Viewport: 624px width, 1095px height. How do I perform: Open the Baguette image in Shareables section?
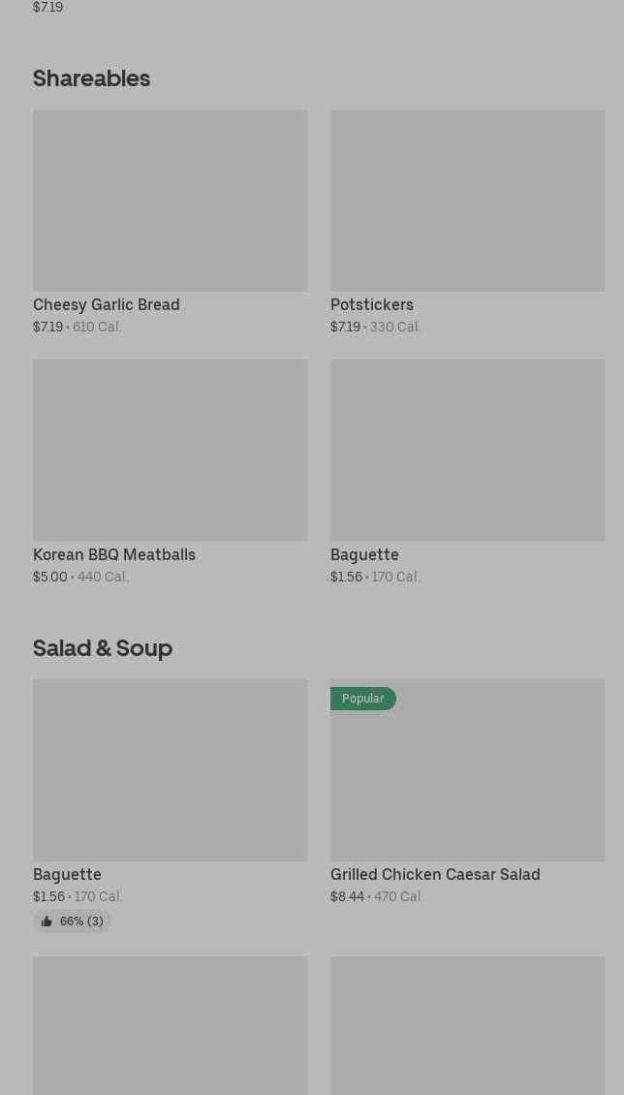pyautogui.click(x=467, y=451)
